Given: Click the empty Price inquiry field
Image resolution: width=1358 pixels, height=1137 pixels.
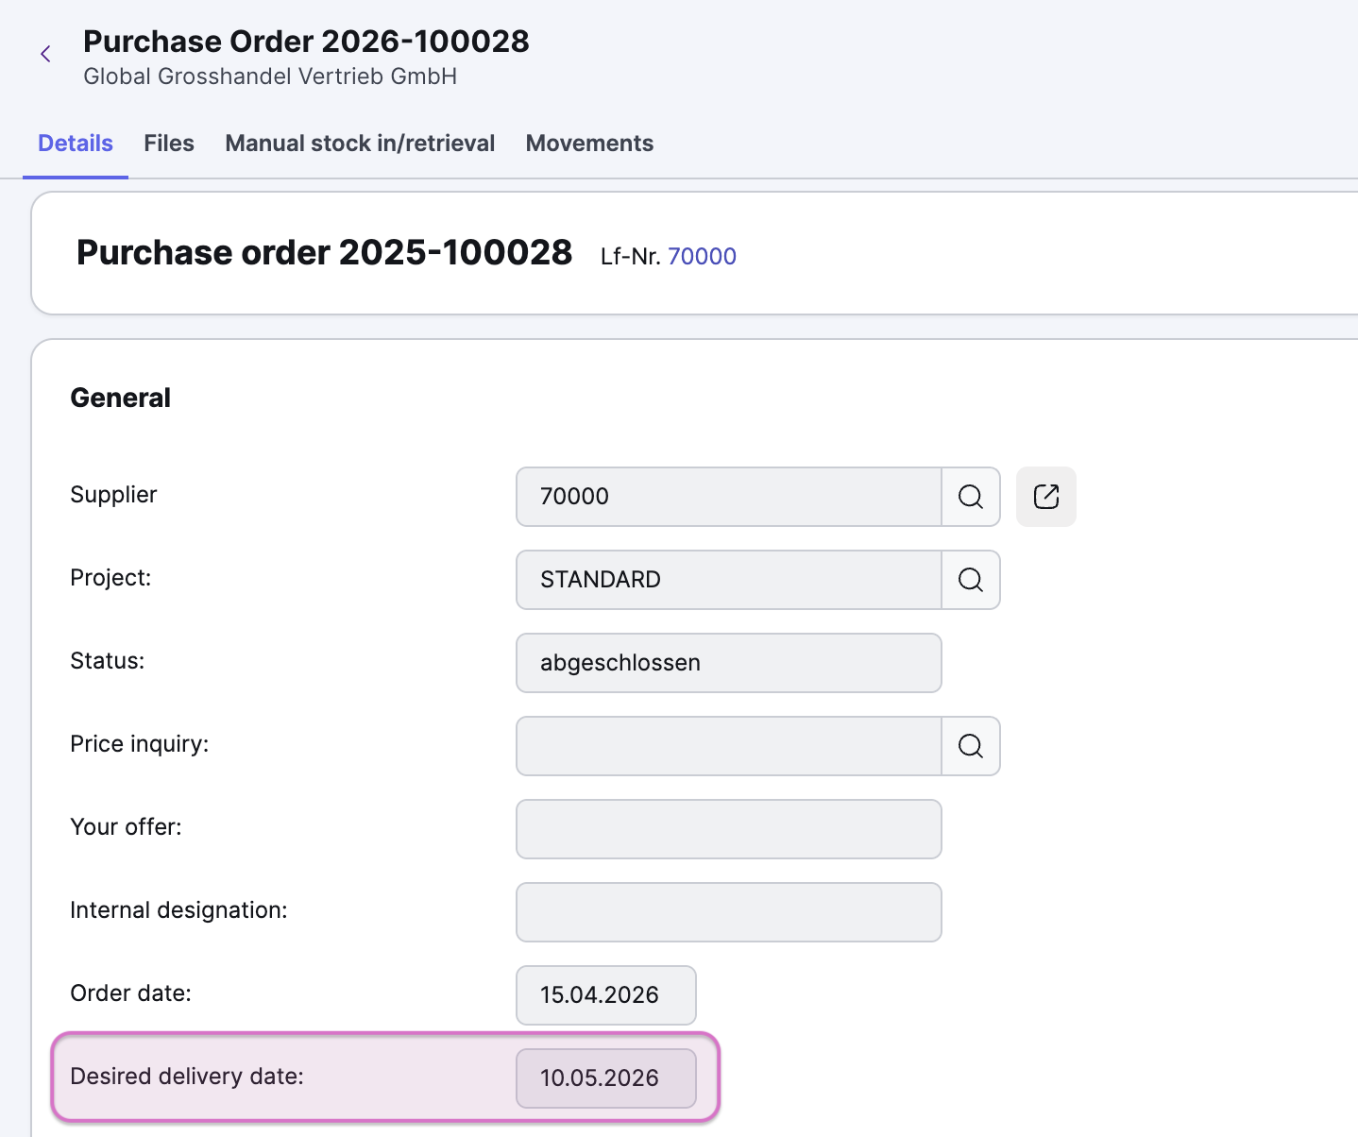Looking at the screenshot, I should tap(728, 746).
